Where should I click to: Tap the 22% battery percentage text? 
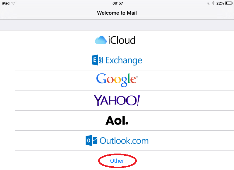(220, 3)
